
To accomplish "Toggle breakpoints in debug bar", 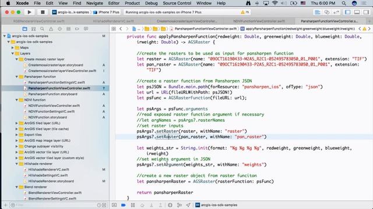I will pos(123,205).
